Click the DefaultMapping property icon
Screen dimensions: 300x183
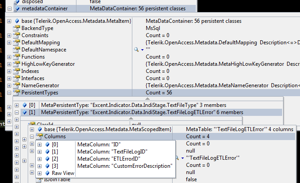17,43
